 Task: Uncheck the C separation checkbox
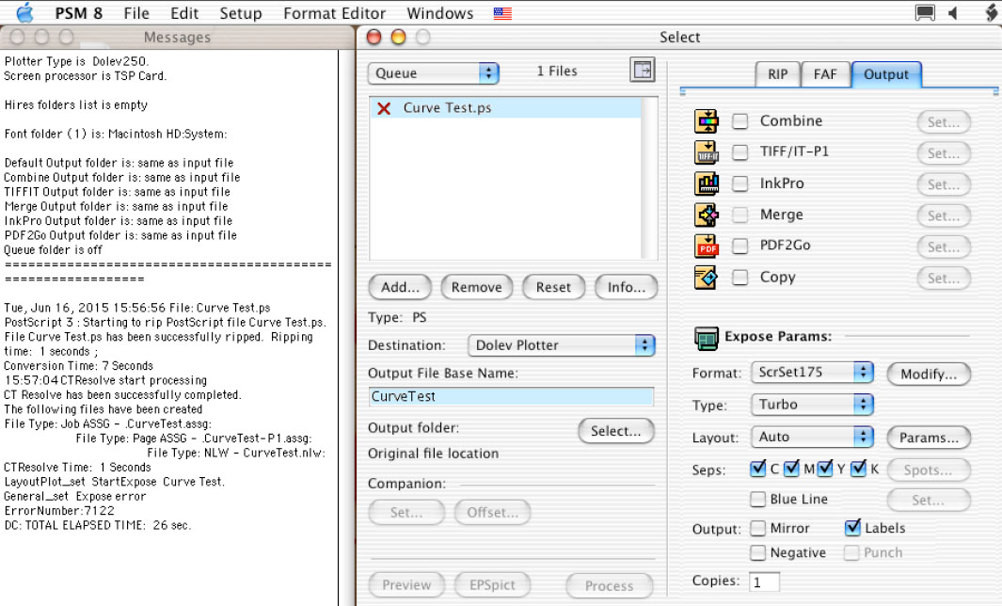758,469
